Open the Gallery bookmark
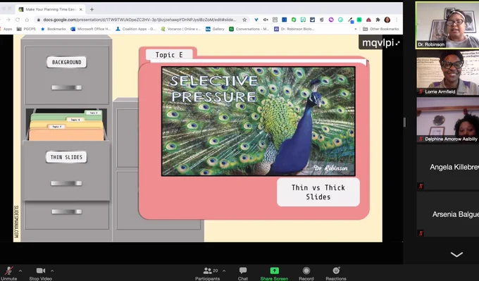Viewport: 479px width, 281px height. [x=215, y=29]
